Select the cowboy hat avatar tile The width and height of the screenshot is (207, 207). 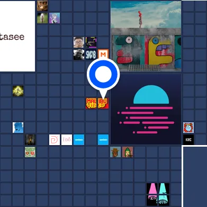(x=115, y=152)
